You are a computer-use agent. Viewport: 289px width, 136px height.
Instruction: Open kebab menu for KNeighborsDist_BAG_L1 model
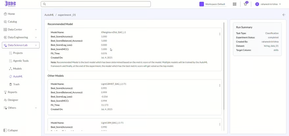(220, 34)
